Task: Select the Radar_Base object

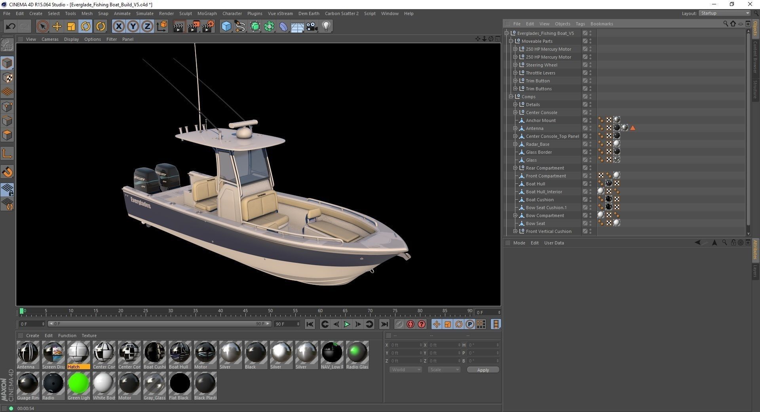Action: pyautogui.click(x=538, y=144)
